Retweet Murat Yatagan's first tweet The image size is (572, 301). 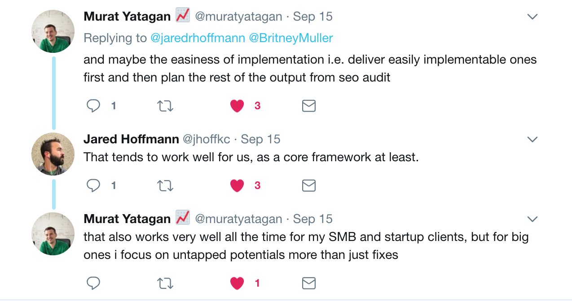tap(165, 106)
